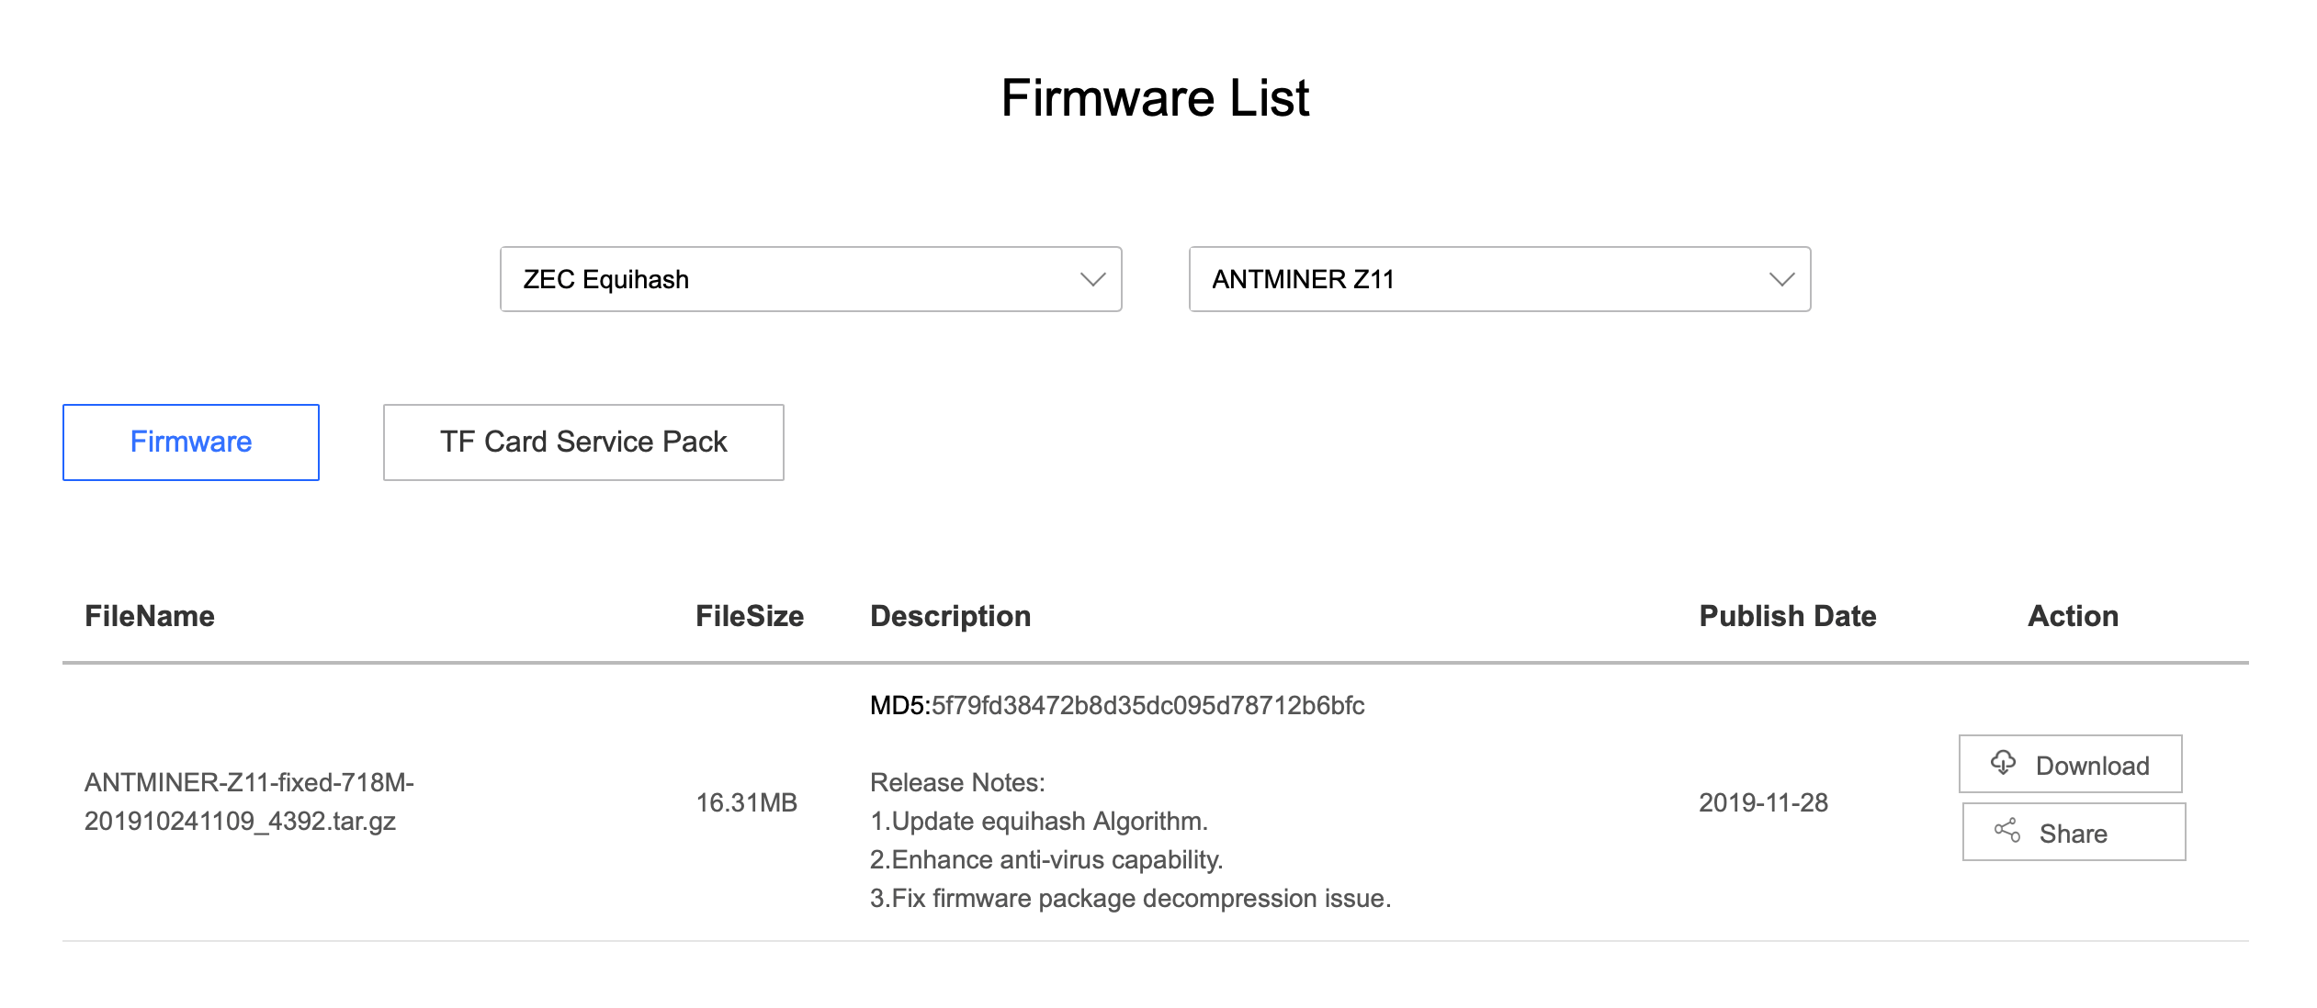
Task: Click the Action column header
Action: click(x=2073, y=616)
